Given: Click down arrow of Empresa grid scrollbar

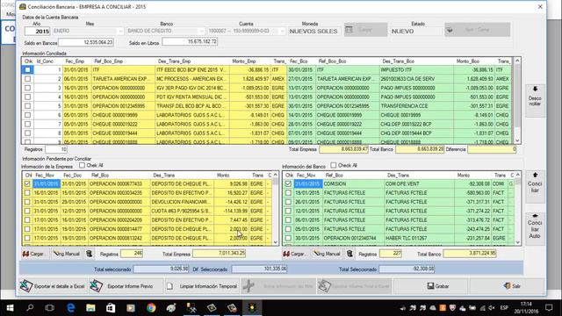Looking at the screenshot, I should (275, 242).
